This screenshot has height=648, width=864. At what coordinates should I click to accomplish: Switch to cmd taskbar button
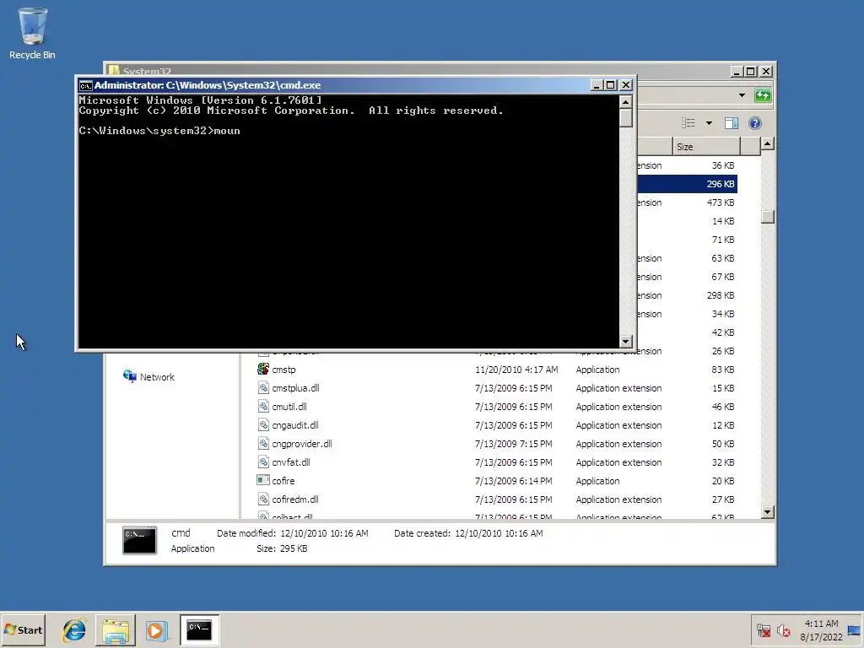[199, 630]
